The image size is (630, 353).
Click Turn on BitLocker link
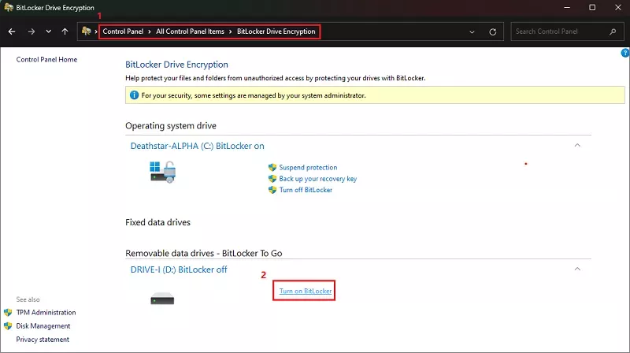(x=306, y=292)
